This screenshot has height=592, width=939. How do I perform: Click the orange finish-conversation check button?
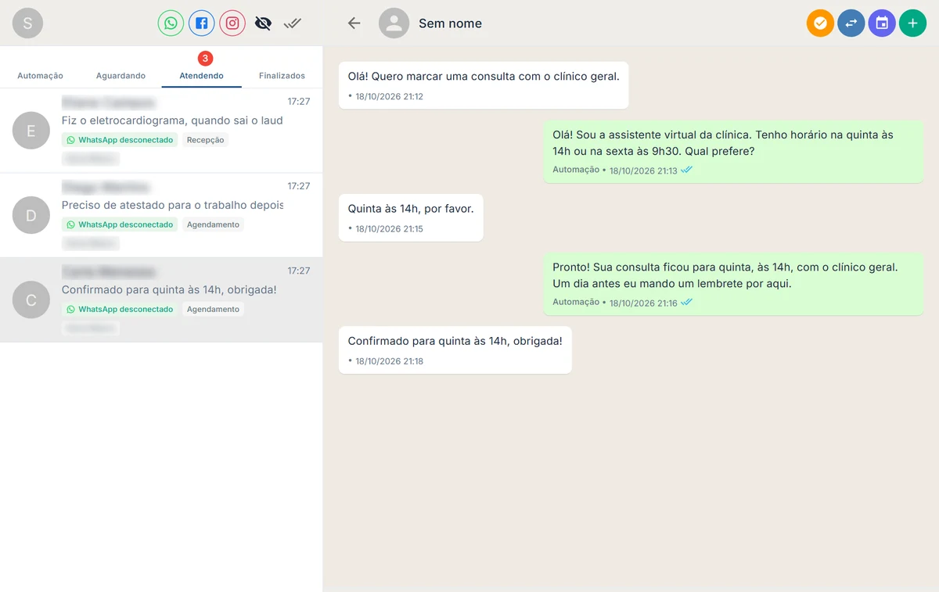coord(820,23)
